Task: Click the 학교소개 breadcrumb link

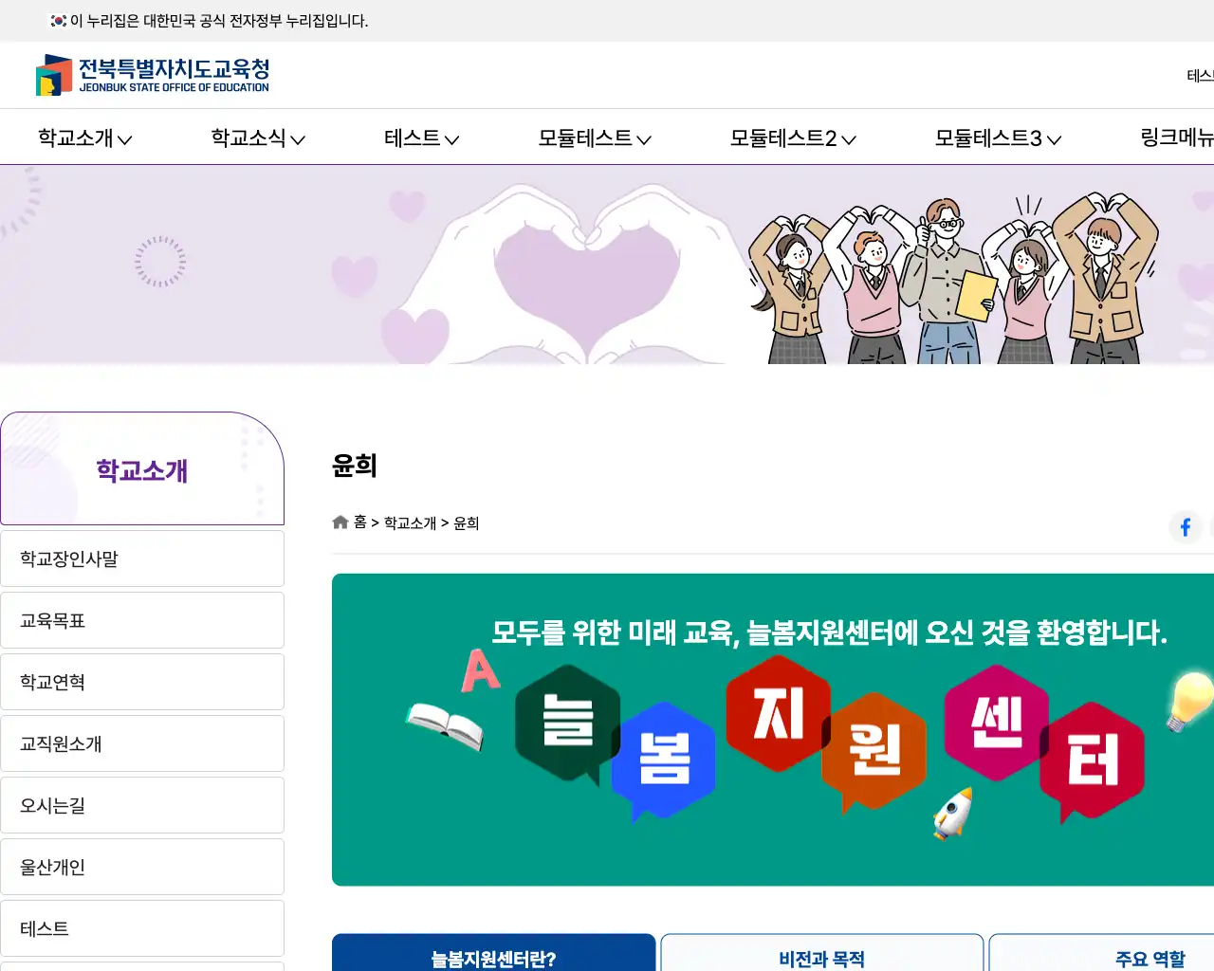Action: click(x=410, y=522)
